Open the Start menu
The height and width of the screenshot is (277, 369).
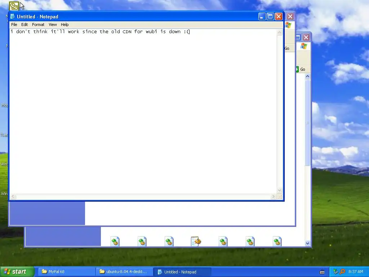(x=17, y=272)
